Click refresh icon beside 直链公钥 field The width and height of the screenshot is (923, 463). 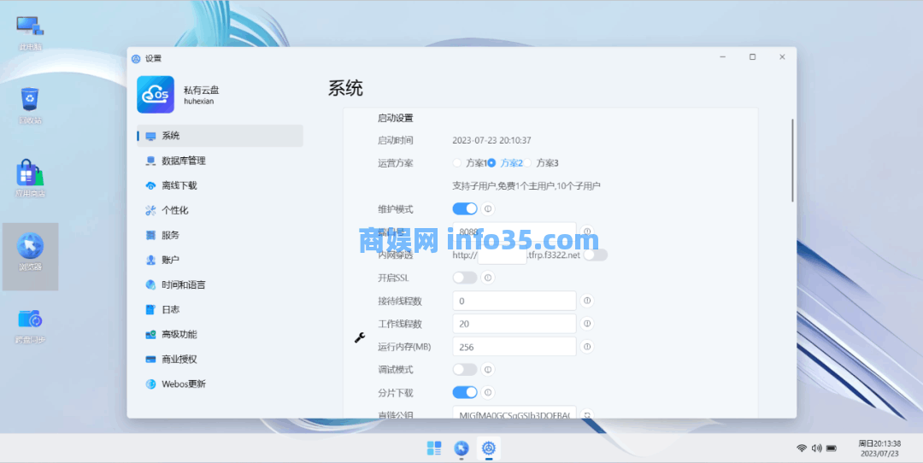(x=587, y=415)
